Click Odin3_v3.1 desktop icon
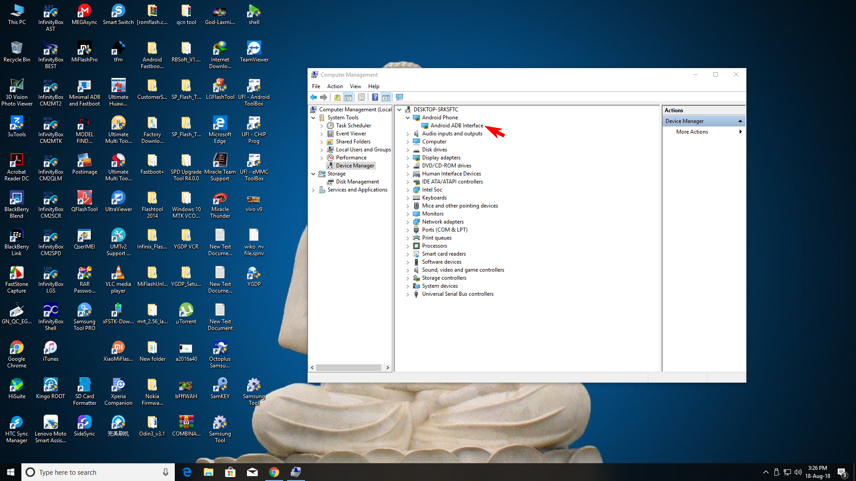Viewport: 856px width, 481px height. click(152, 426)
